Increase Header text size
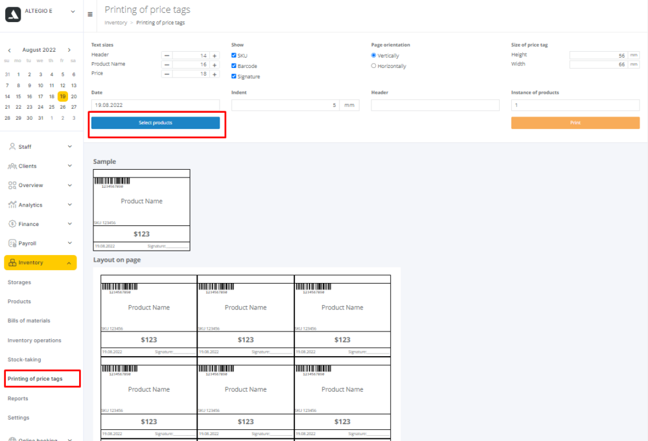The height and width of the screenshot is (441, 648). pyautogui.click(x=214, y=55)
